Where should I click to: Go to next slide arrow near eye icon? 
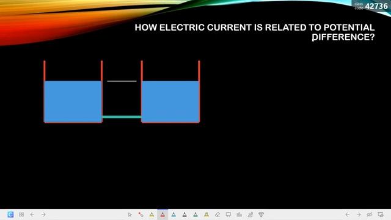pyautogui.click(x=359, y=215)
